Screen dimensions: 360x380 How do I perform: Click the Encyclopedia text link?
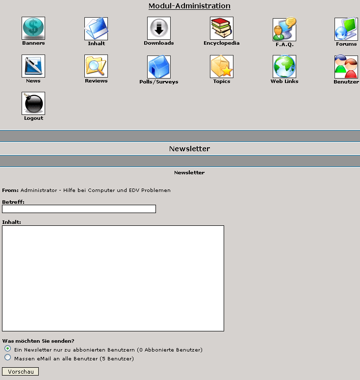point(222,43)
